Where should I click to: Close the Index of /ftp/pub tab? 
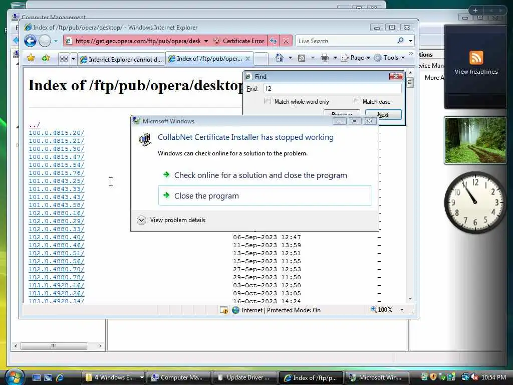(x=247, y=59)
